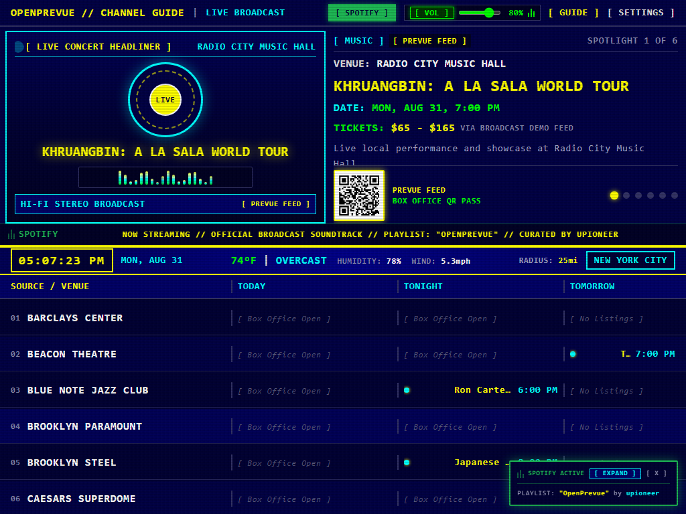Click the Box Office QR code
This screenshot has height=514, width=686.
click(359, 195)
